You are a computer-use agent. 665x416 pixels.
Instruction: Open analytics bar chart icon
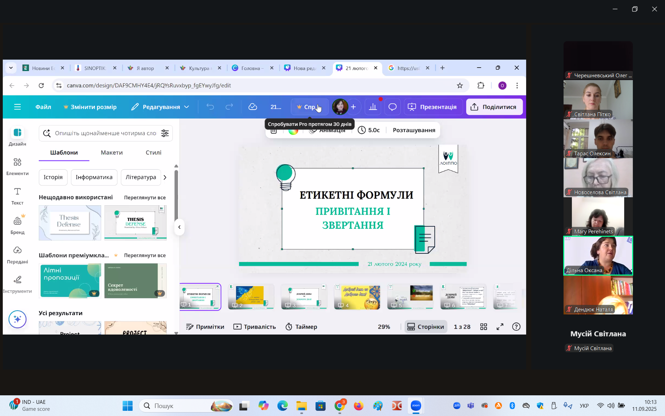point(373,107)
